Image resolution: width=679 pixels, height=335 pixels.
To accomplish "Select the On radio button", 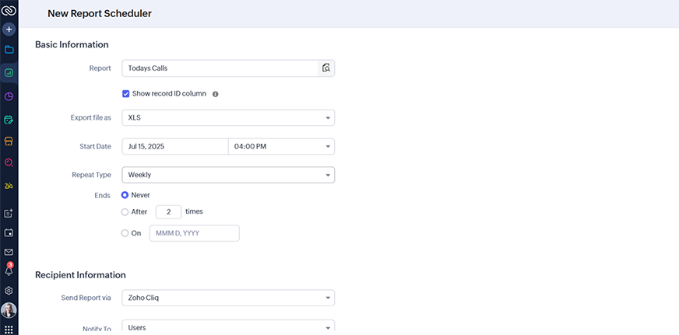I will (x=125, y=233).
